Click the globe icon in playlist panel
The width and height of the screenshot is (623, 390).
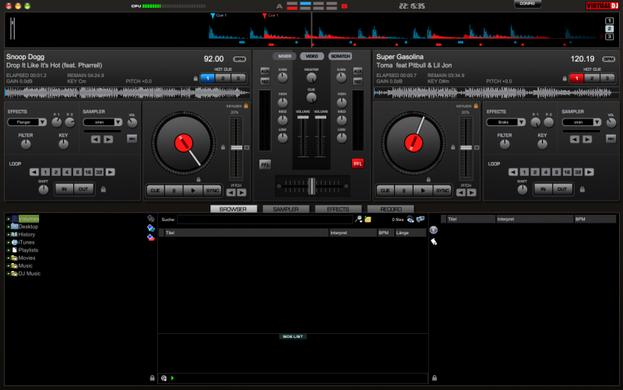click(x=434, y=230)
